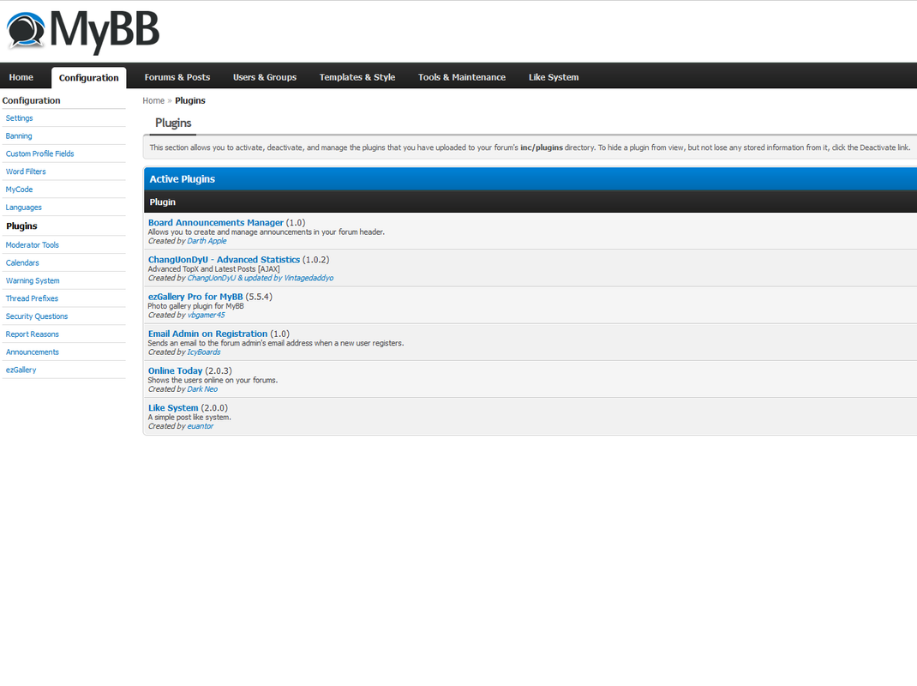Click the Plugins breadcrumb text
The width and height of the screenshot is (917, 686).
coord(190,100)
